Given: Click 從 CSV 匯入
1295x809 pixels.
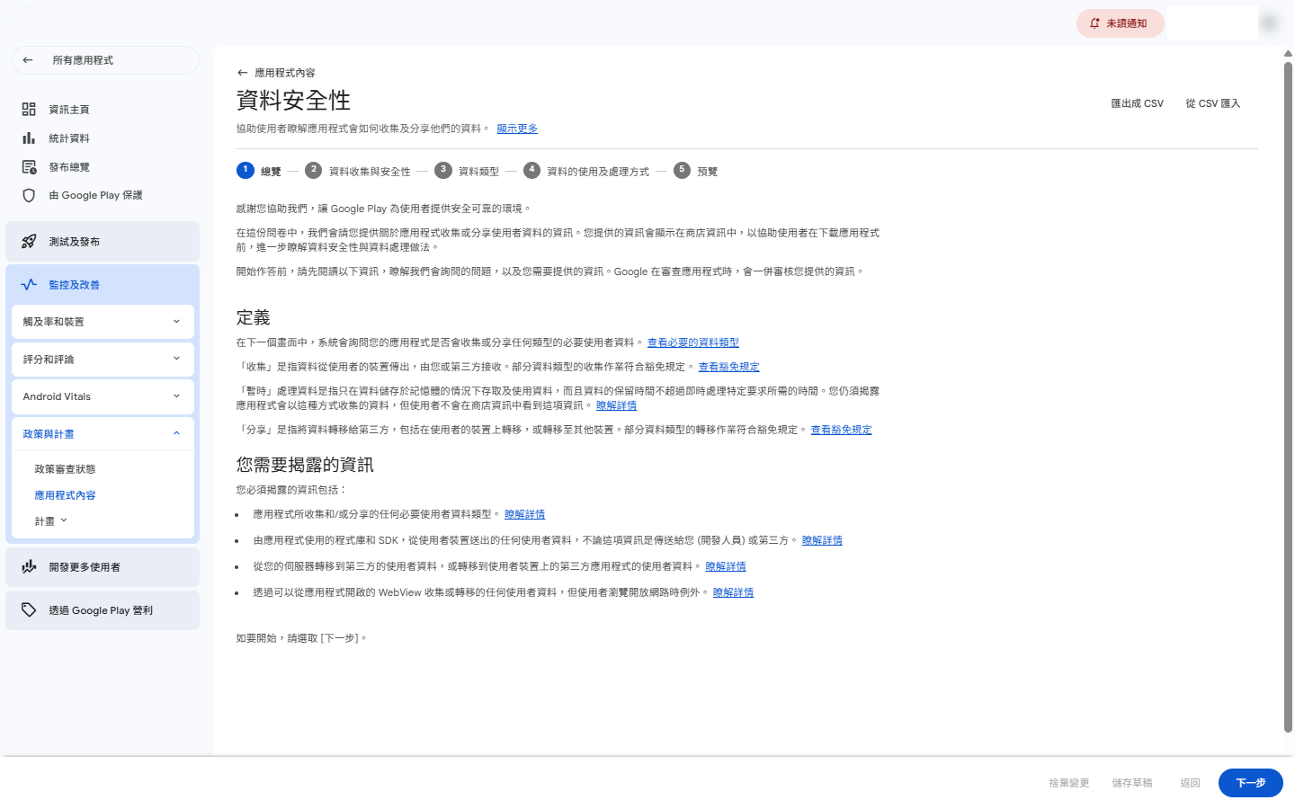Looking at the screenshot, I should 1212,103.
